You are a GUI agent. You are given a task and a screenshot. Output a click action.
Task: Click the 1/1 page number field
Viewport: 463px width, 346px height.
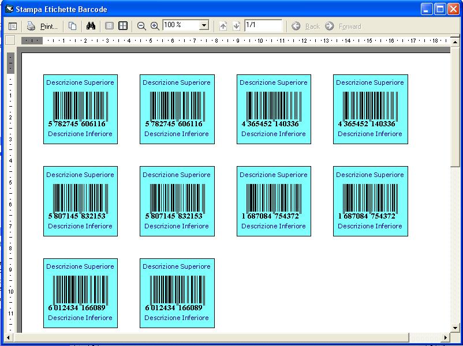(x=263, y=25)
